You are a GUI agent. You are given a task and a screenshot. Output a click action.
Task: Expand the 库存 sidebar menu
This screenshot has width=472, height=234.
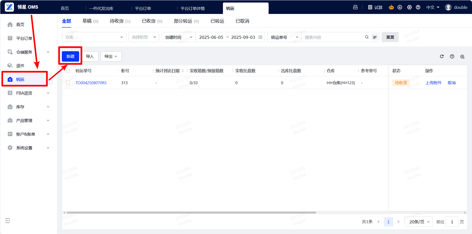pos(48,107)
